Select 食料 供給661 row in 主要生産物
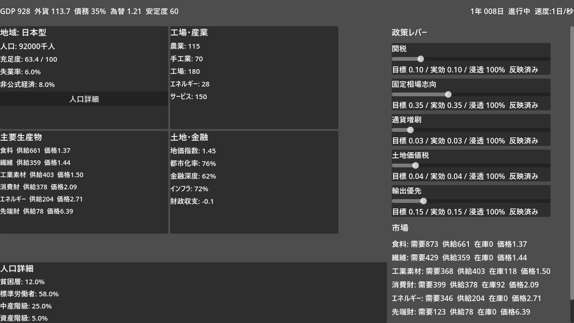 click(35, 150)
